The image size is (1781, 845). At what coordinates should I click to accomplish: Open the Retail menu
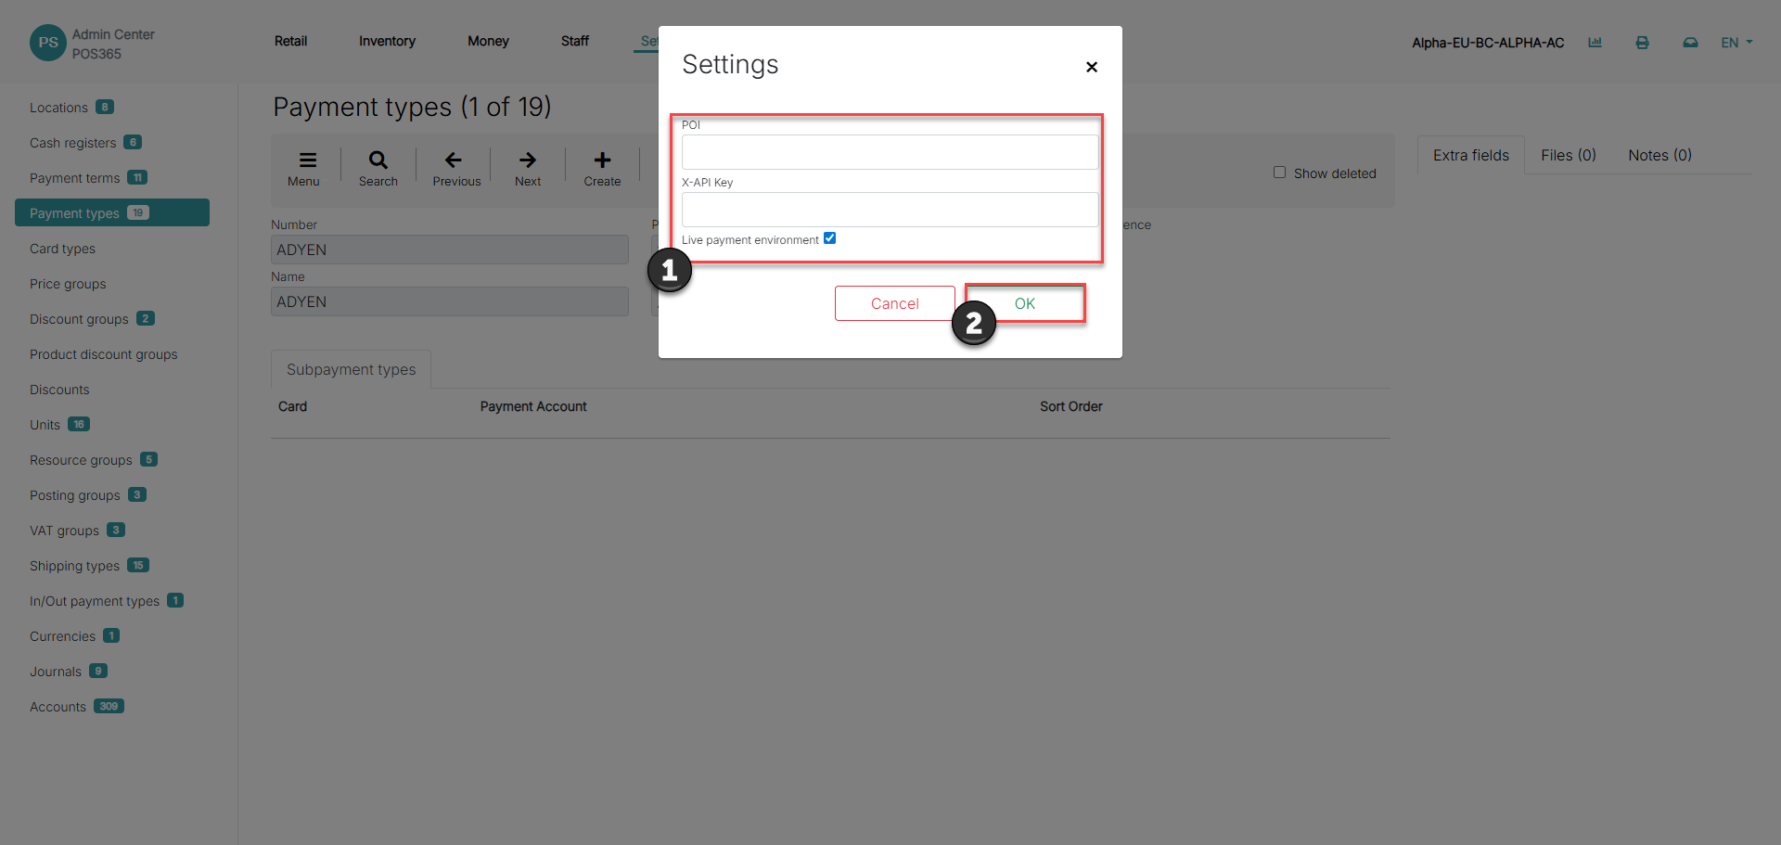(x=290, y=41)
